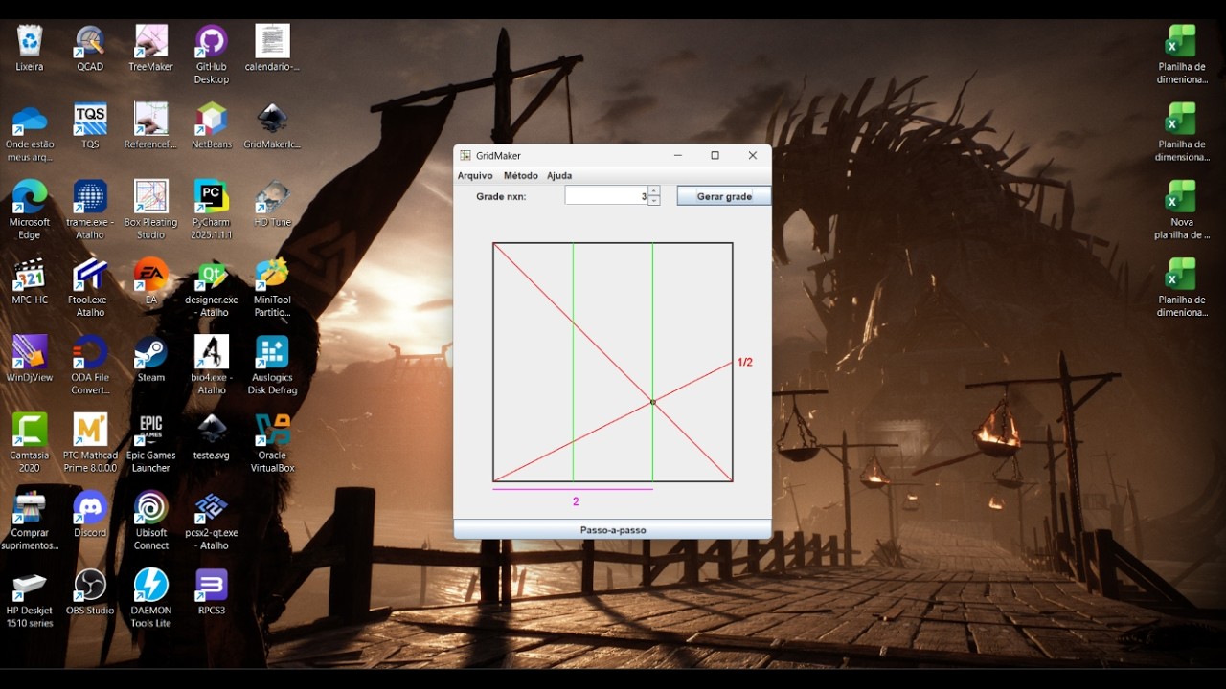Select the Steam desktop icon
This screenshot has width=1226, height=689.
click(151, 359)
